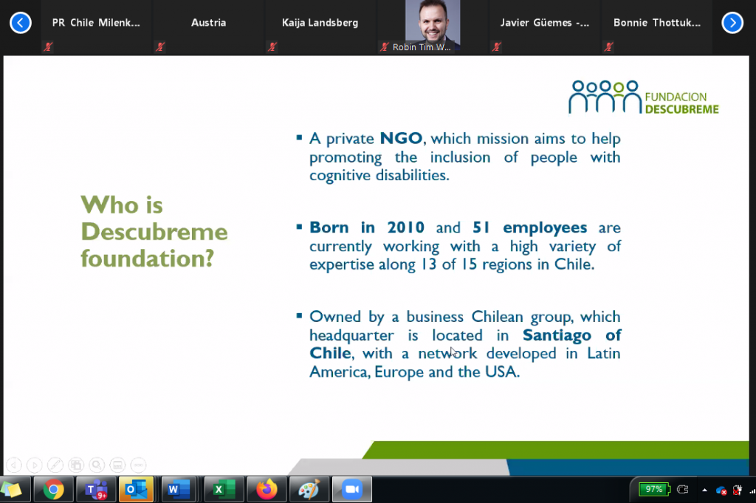Open the sticky notes taskbar app

(12, 490)
